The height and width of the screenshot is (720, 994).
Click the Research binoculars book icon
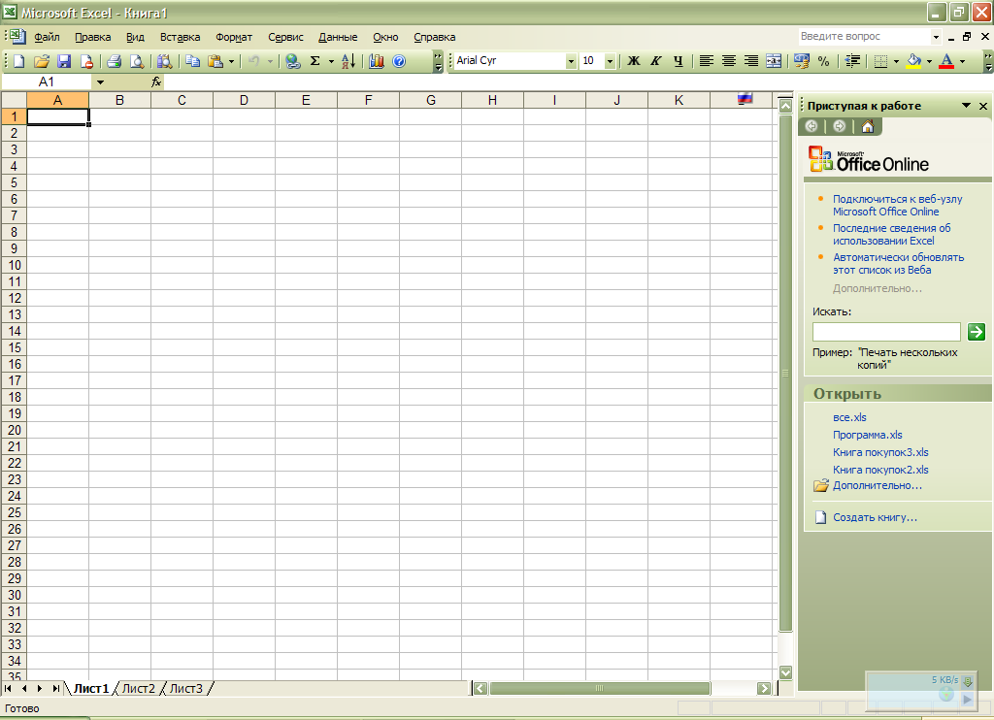[164, 61]
